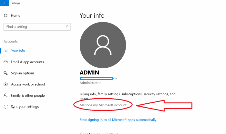Viewport: 226px width, 134px height.
Task: Click the sync arrows icon in the sidebar
Action: click(5, 107)
